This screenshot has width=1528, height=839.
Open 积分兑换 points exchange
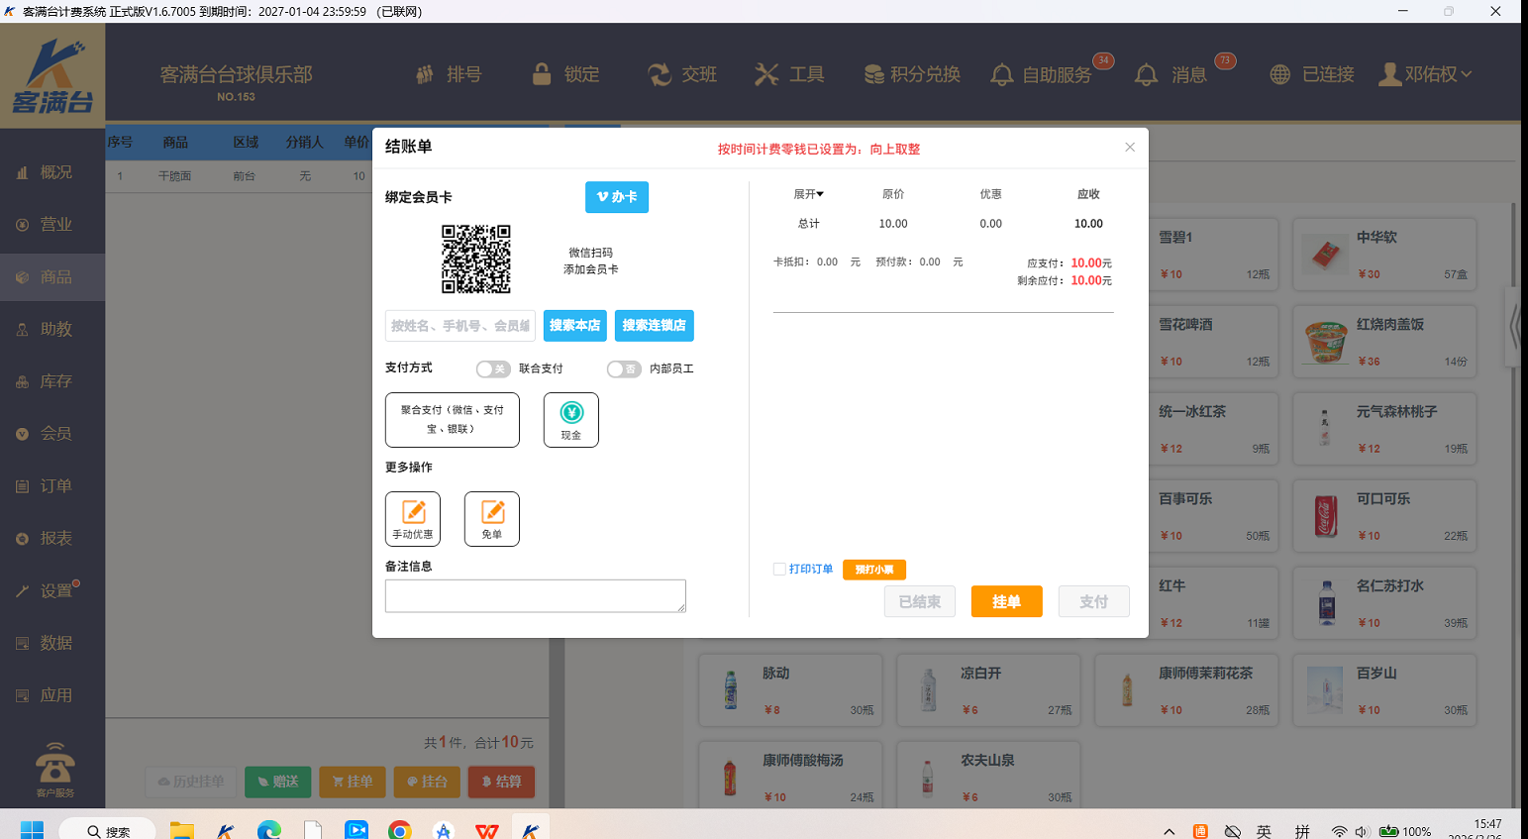pyautogui.click(x=911, y=74)
